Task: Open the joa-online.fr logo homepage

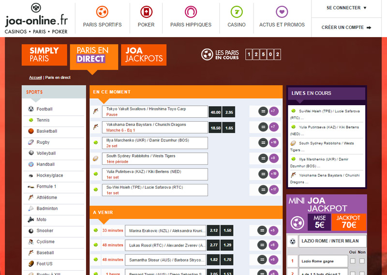Action: pos(36,18)
